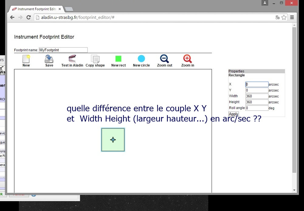Maximize the Chrome window
Image resolution: width=304 pixels, height=211 pixels.
(x=282, y=3)
